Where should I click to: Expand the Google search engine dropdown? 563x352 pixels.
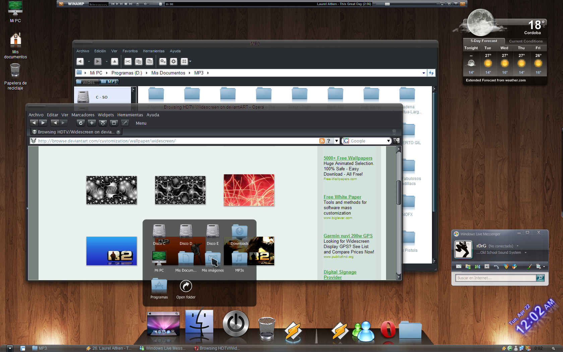(x=388, y=141)
